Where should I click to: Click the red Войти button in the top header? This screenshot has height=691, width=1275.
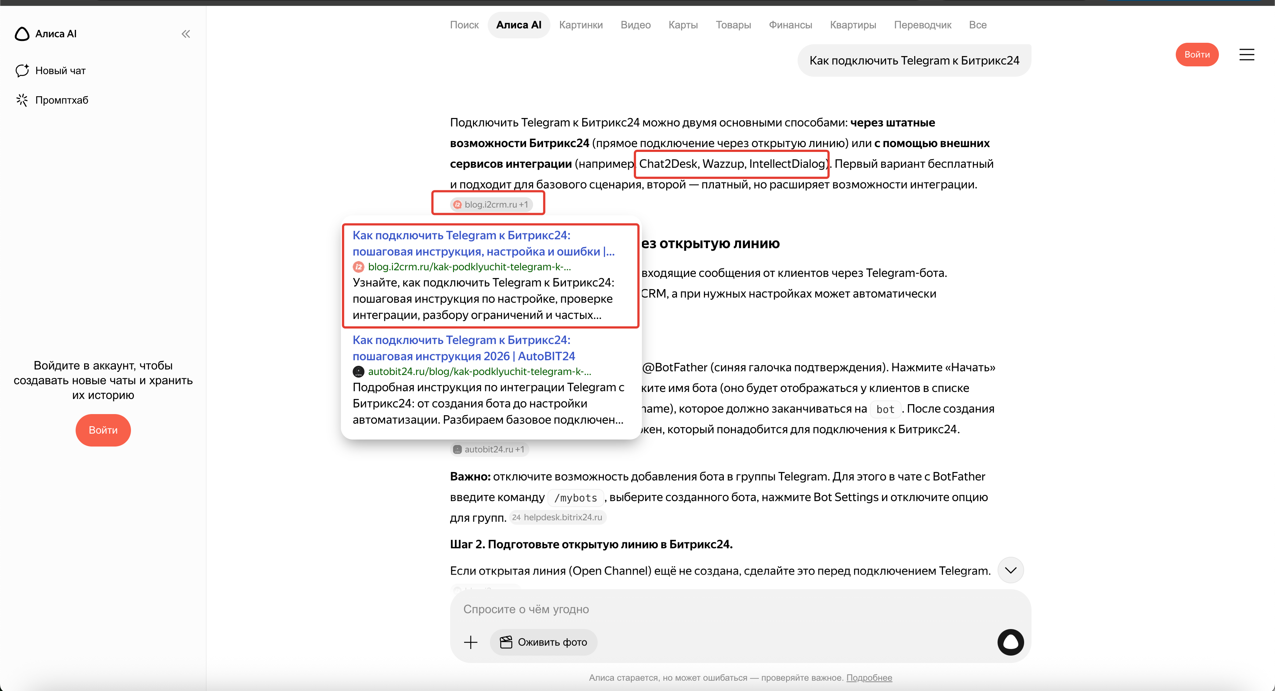tap(1197, 55)
